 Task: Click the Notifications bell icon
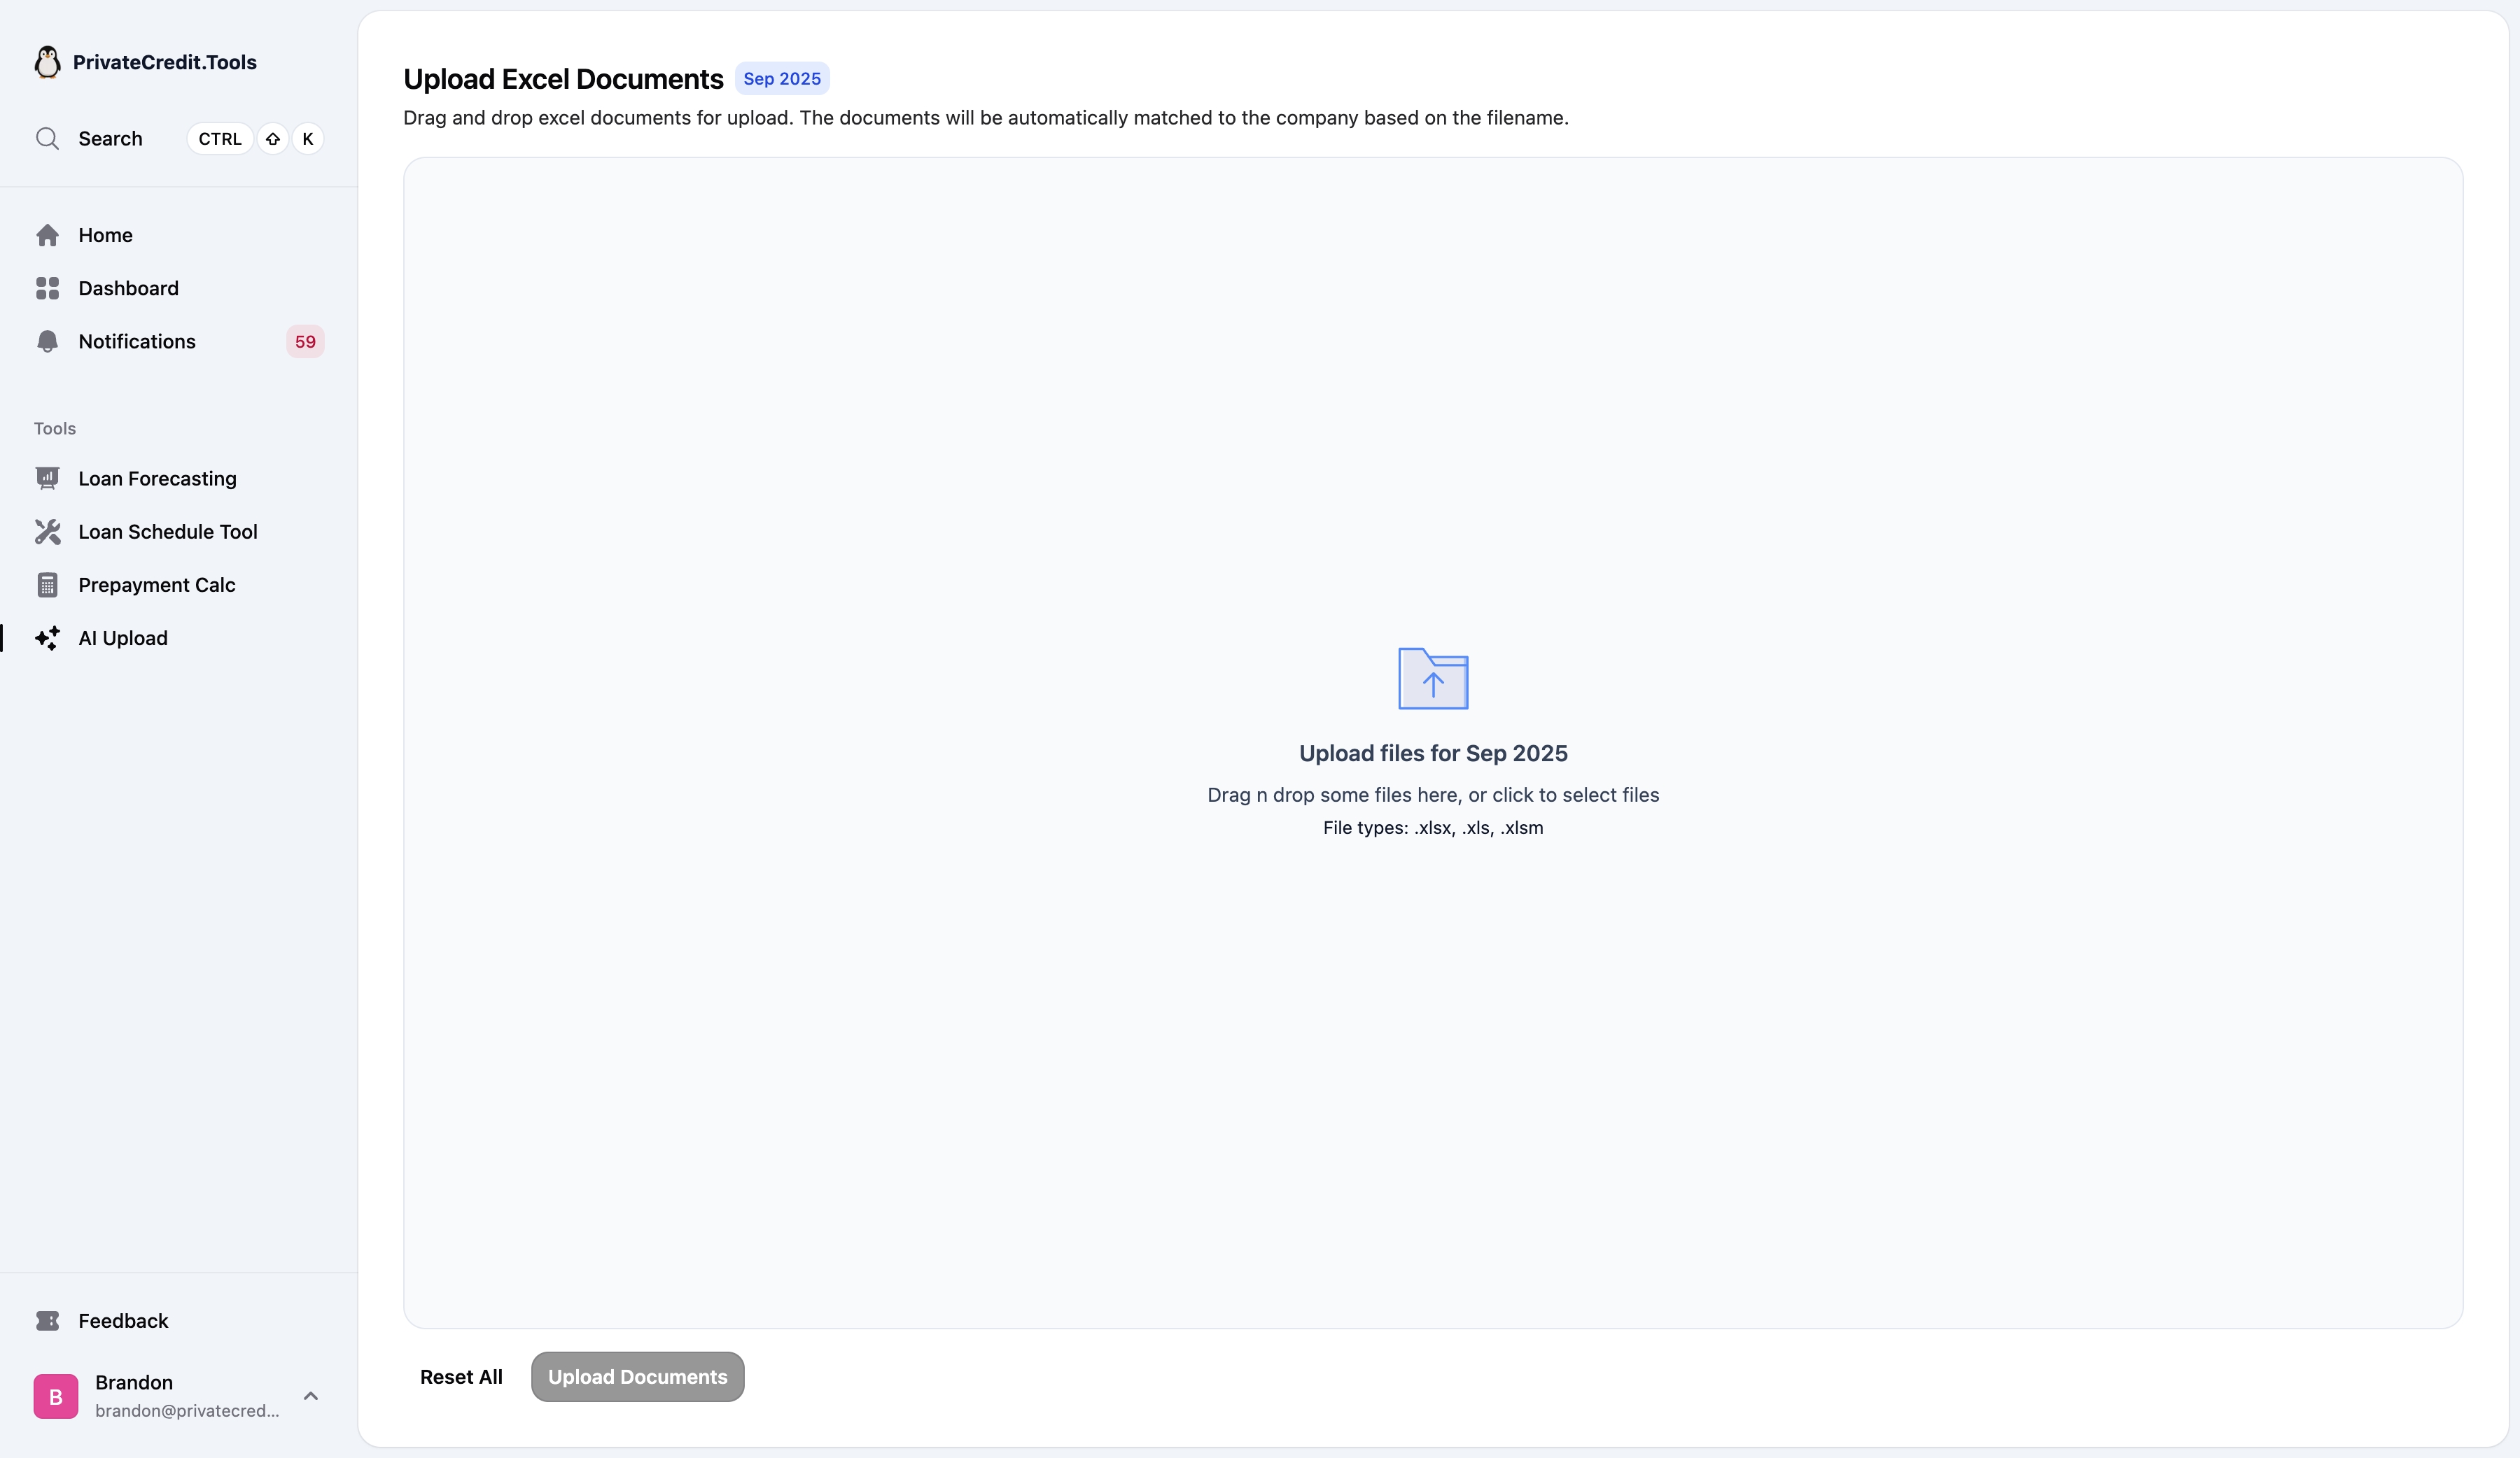click(x=47, y=342)
